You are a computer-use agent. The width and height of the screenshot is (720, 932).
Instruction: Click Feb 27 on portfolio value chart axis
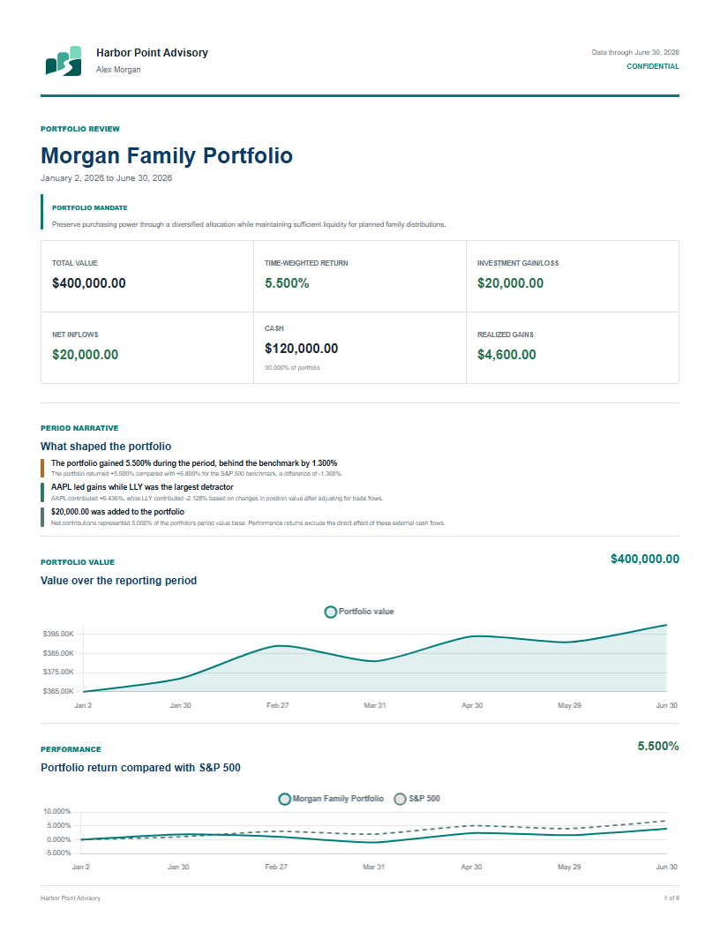coord(277,705)
